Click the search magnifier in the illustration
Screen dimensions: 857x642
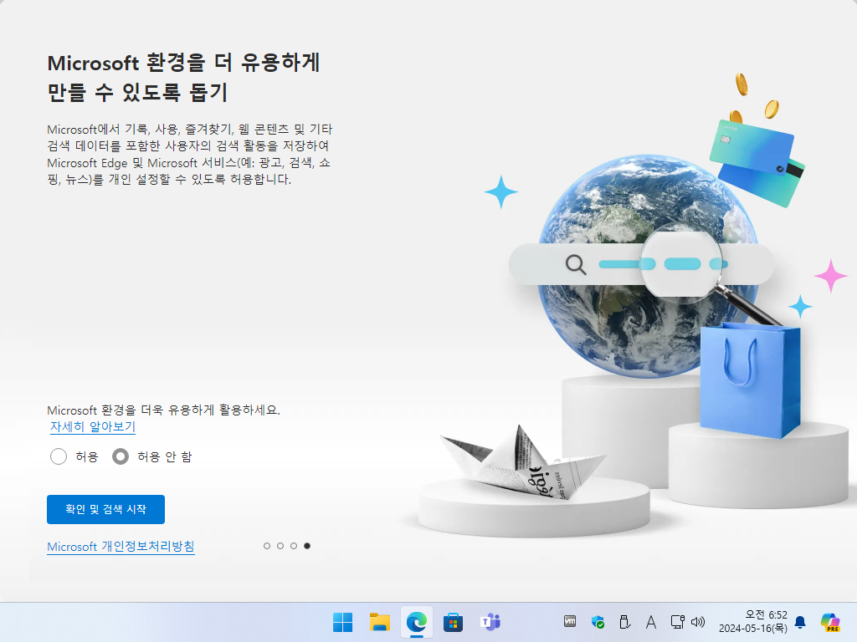[x=576, y=265]
